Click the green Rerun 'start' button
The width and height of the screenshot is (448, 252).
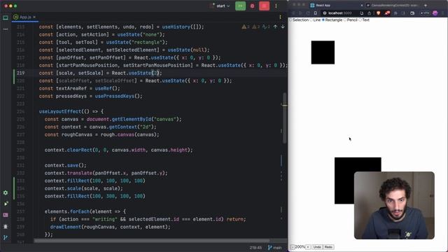(x=240, y=6)
